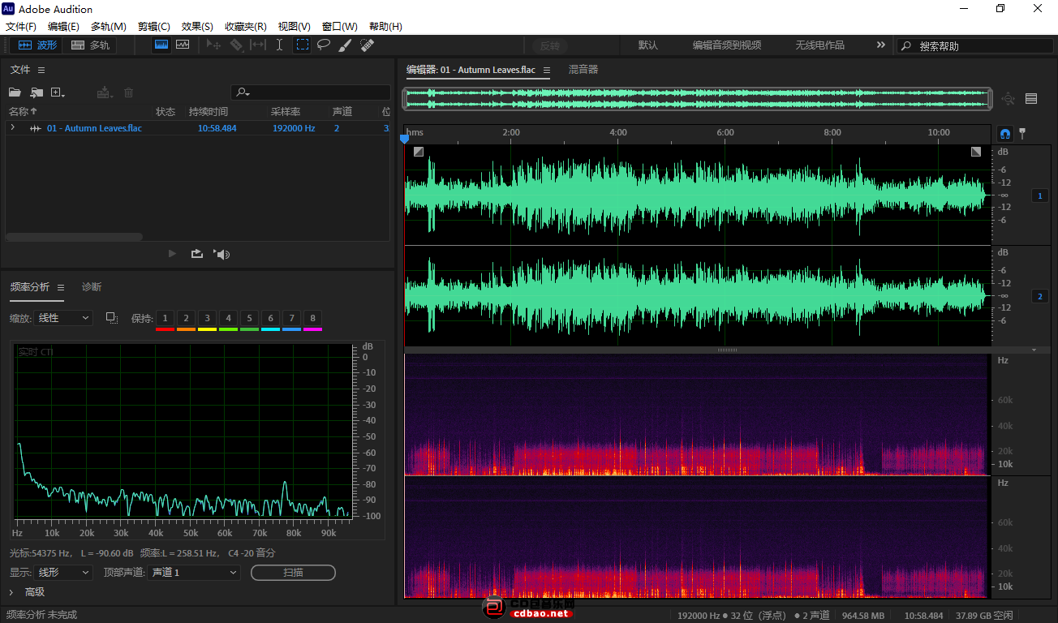This screenshot has height=623, width=1058.
Task: Open 收藏夹(R) menu
Action: pos(245,27)
